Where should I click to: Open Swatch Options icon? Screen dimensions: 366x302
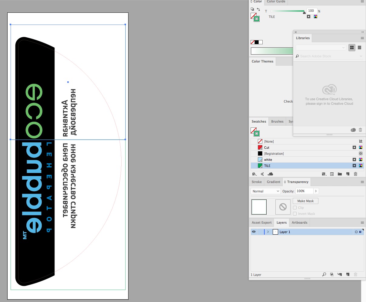click(x=332, y=174)
